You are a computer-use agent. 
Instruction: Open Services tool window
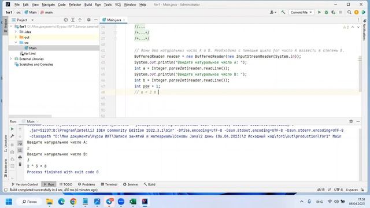pyautogui.click(x=131, y=184)
